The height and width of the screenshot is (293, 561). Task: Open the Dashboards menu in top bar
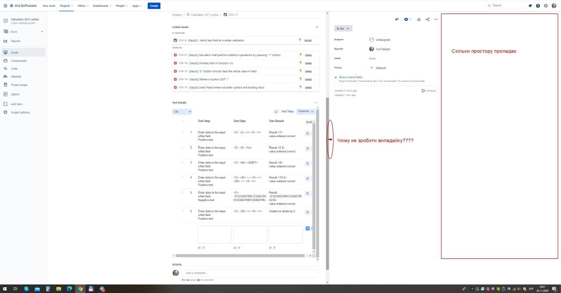[102, 6]
